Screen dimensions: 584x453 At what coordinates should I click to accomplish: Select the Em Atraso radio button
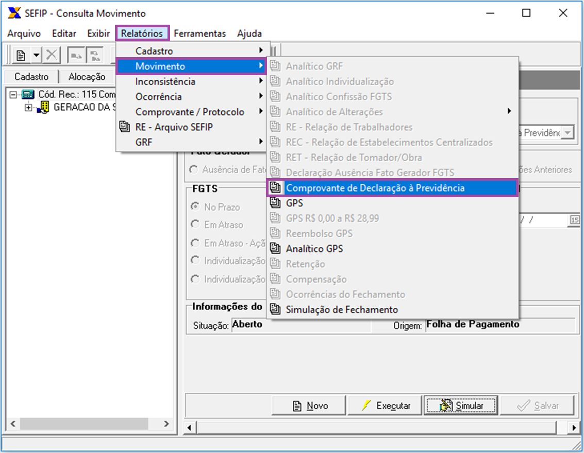[x=195, y=224]
